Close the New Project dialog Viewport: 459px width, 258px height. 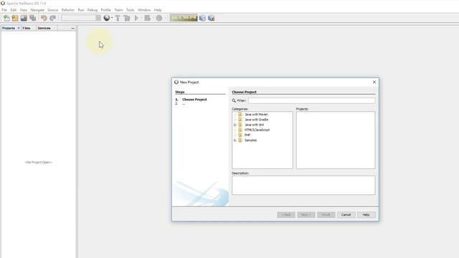coord(374,82)
